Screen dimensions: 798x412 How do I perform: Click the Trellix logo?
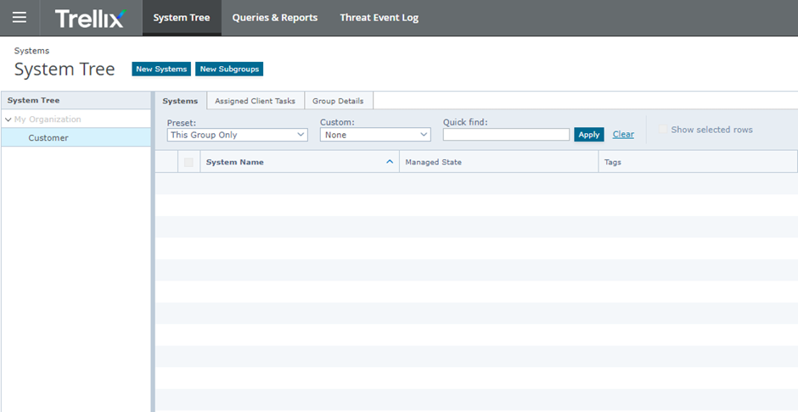[90, 18]
